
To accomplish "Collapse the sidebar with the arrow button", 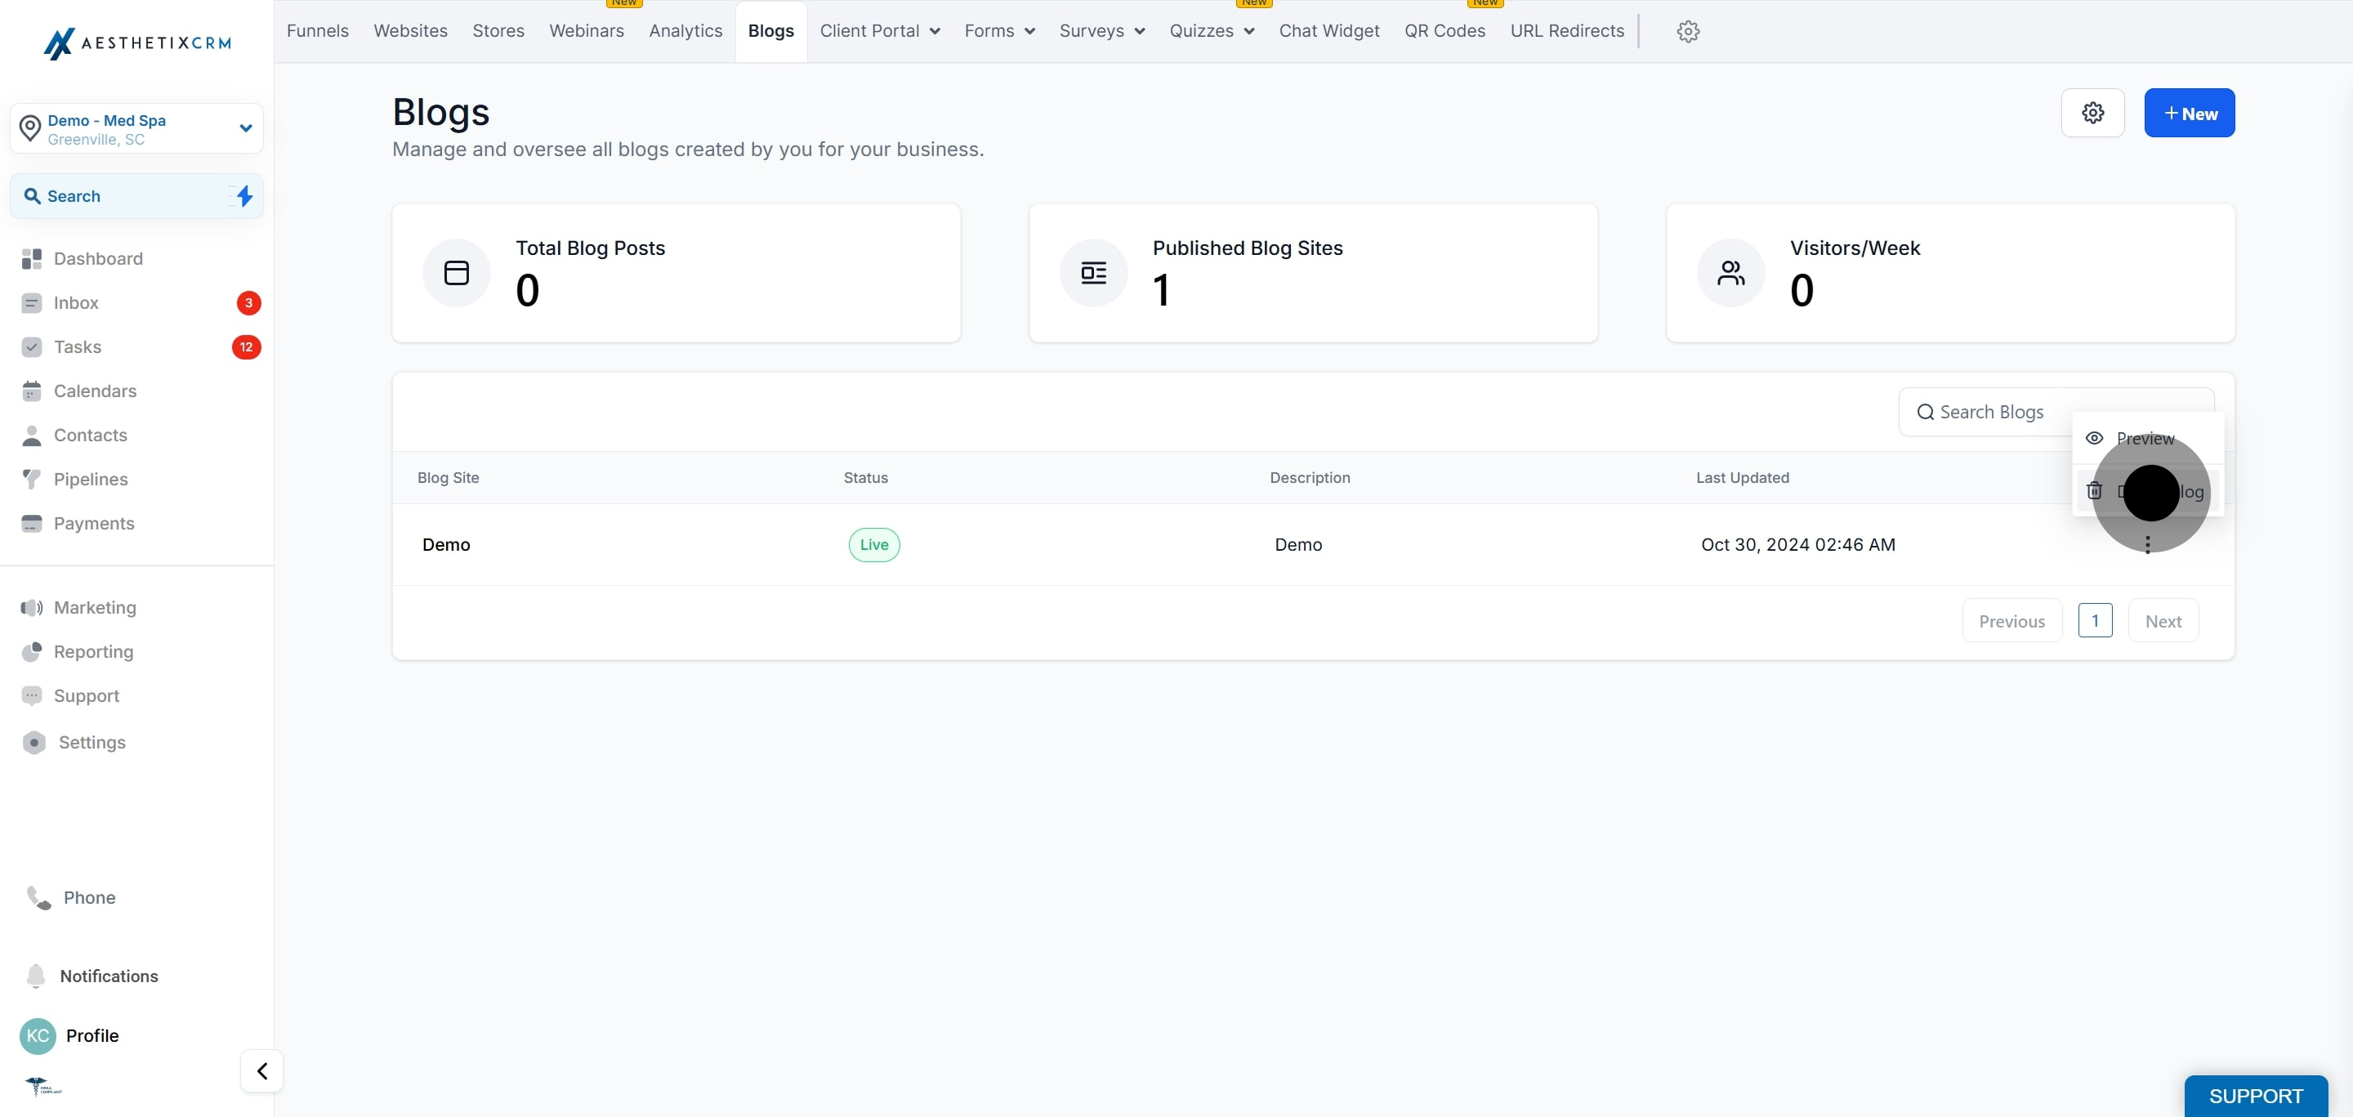I will click(261, 1070).
